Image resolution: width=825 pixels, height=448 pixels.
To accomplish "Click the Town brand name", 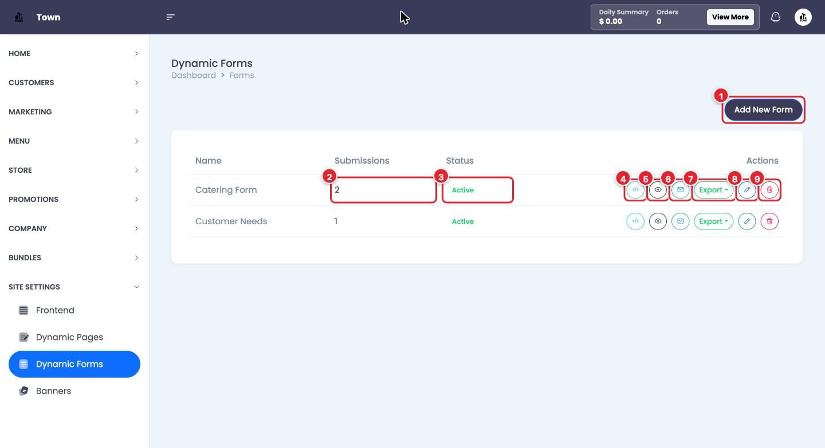I will coord(48,17).
